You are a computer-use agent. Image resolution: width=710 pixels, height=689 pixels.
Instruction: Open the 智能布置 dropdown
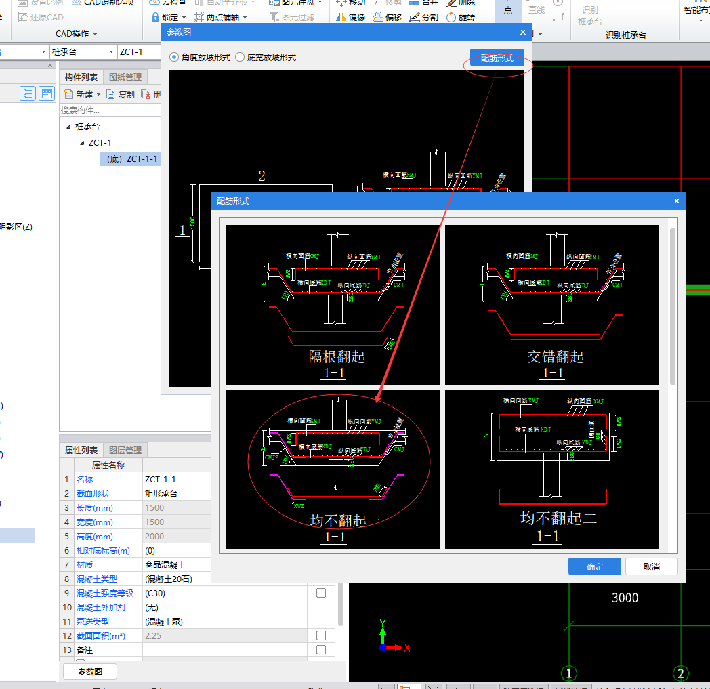pos(700,20)
